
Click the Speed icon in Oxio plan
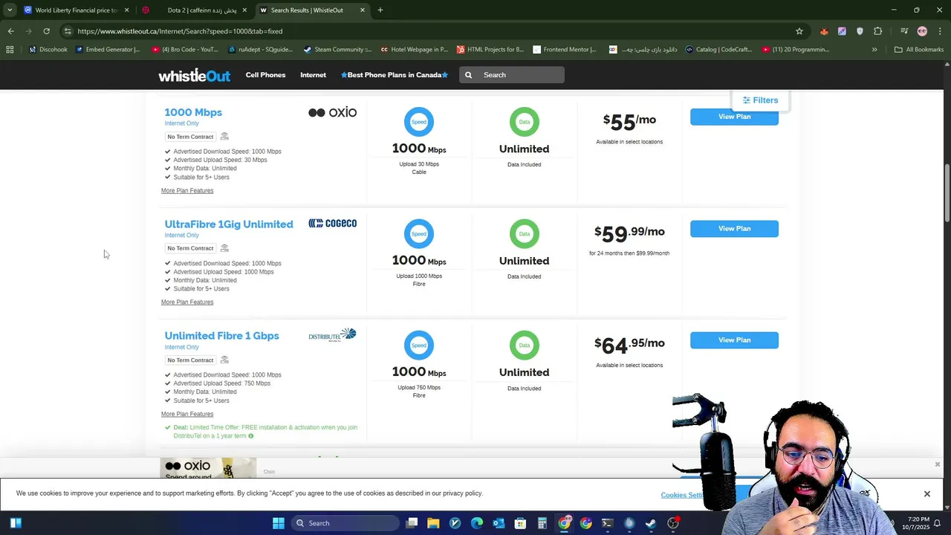[419, 122]
